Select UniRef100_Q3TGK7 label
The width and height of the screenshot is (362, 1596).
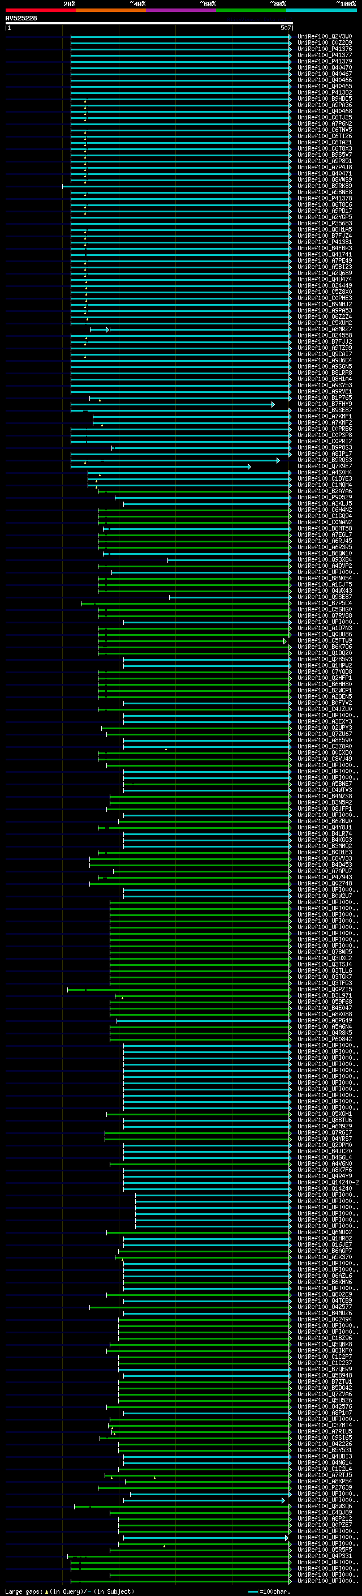click(325, 977)
